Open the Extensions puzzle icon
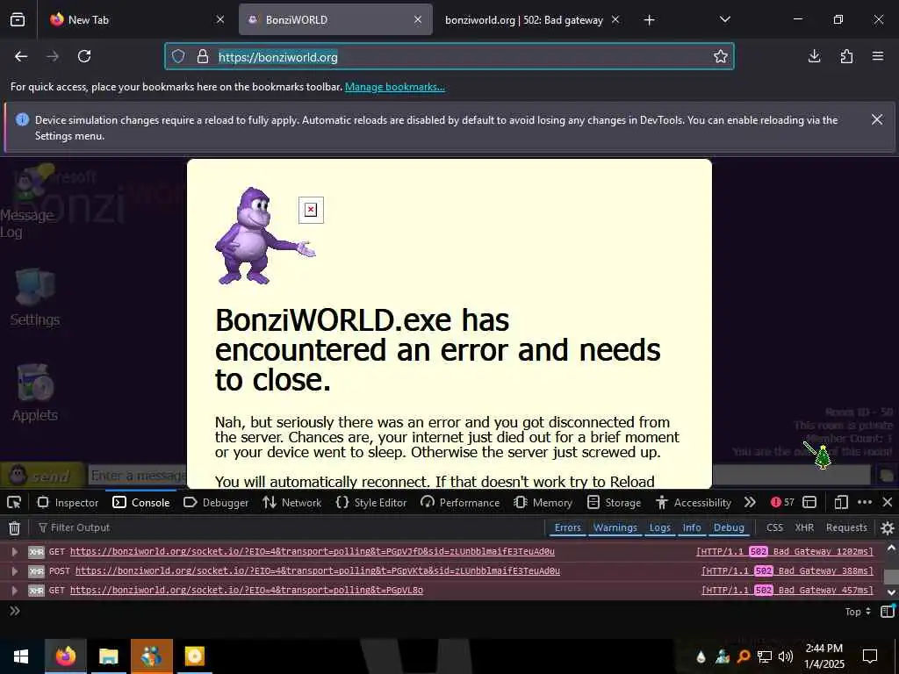The height and width of the screenshot is (674, 899). (846, 56)
